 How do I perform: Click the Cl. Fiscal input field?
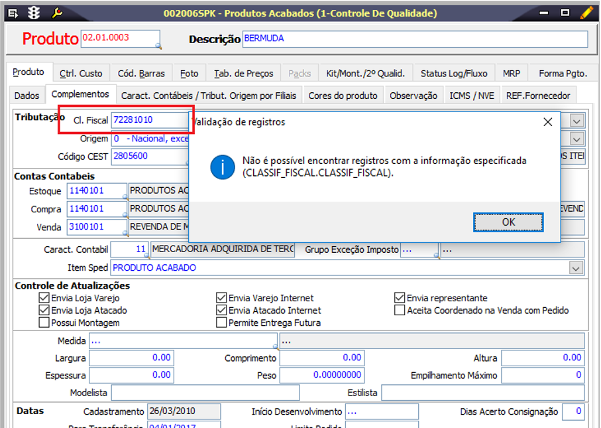click(149, 121)
